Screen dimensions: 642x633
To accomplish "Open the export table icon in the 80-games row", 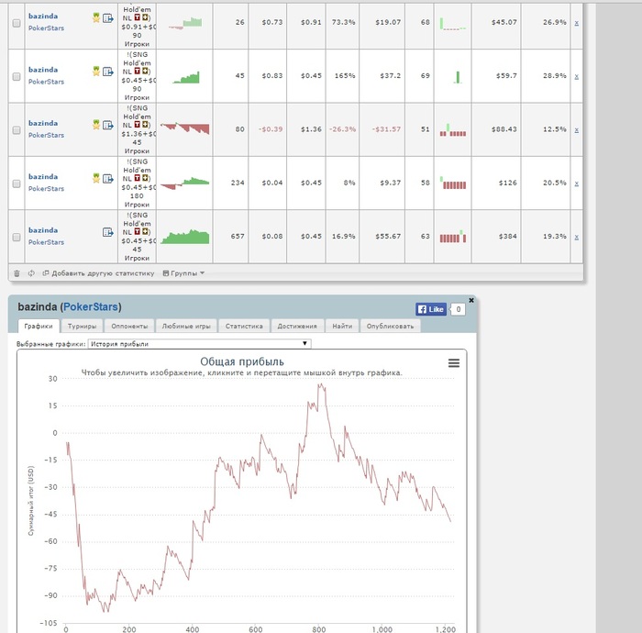I will [x=108, y=125].
